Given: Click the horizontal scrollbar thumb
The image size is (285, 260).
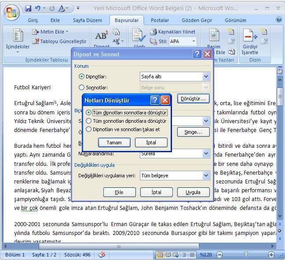Looking at the screenshot, I should [119, 246].
